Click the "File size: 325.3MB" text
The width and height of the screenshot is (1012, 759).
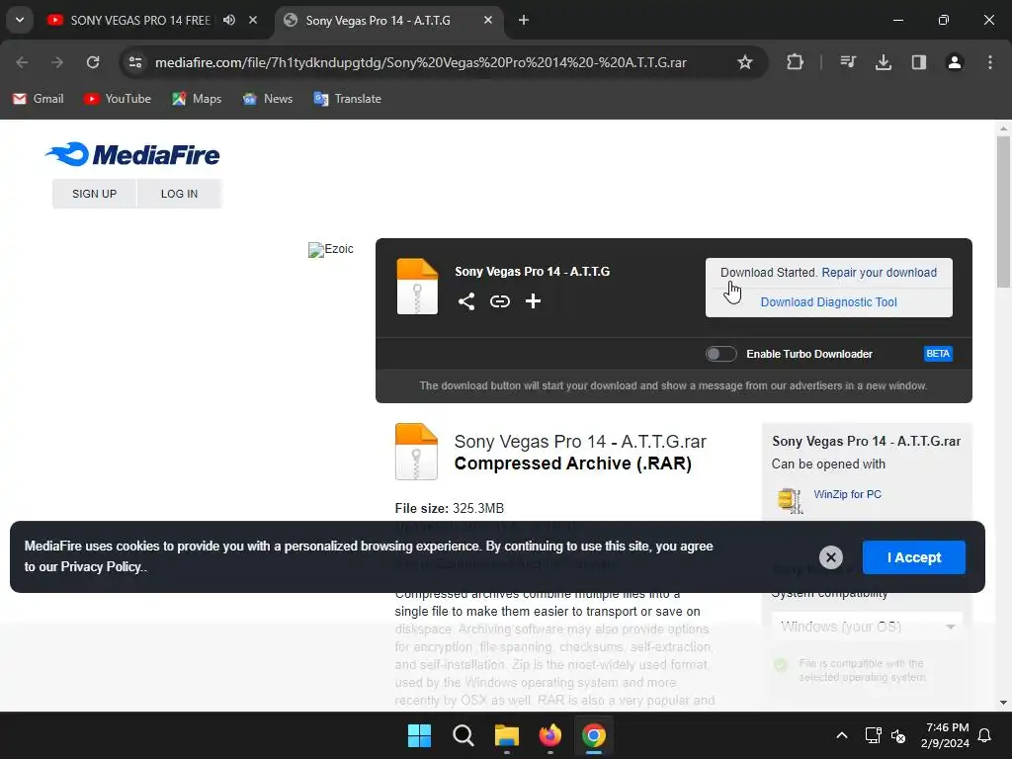coord(450,509)
